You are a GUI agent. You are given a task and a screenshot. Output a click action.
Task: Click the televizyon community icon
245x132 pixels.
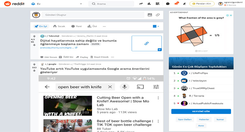point(184,81)
